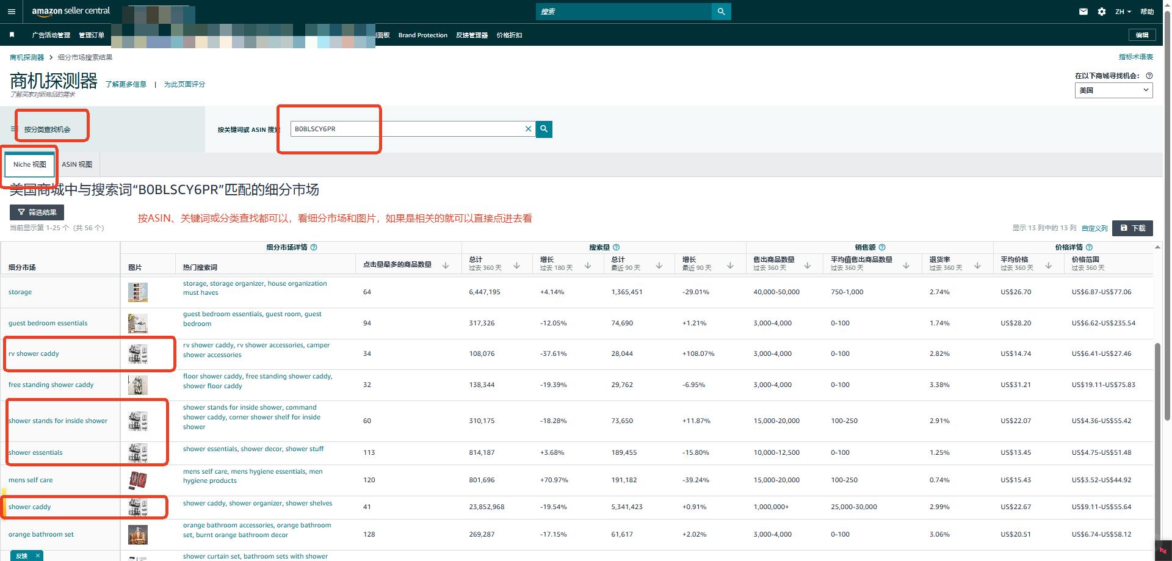Viewport: 1172px width, 561px height.
Task: Open the hamburger main menu
Action: [x=11, y=12]
